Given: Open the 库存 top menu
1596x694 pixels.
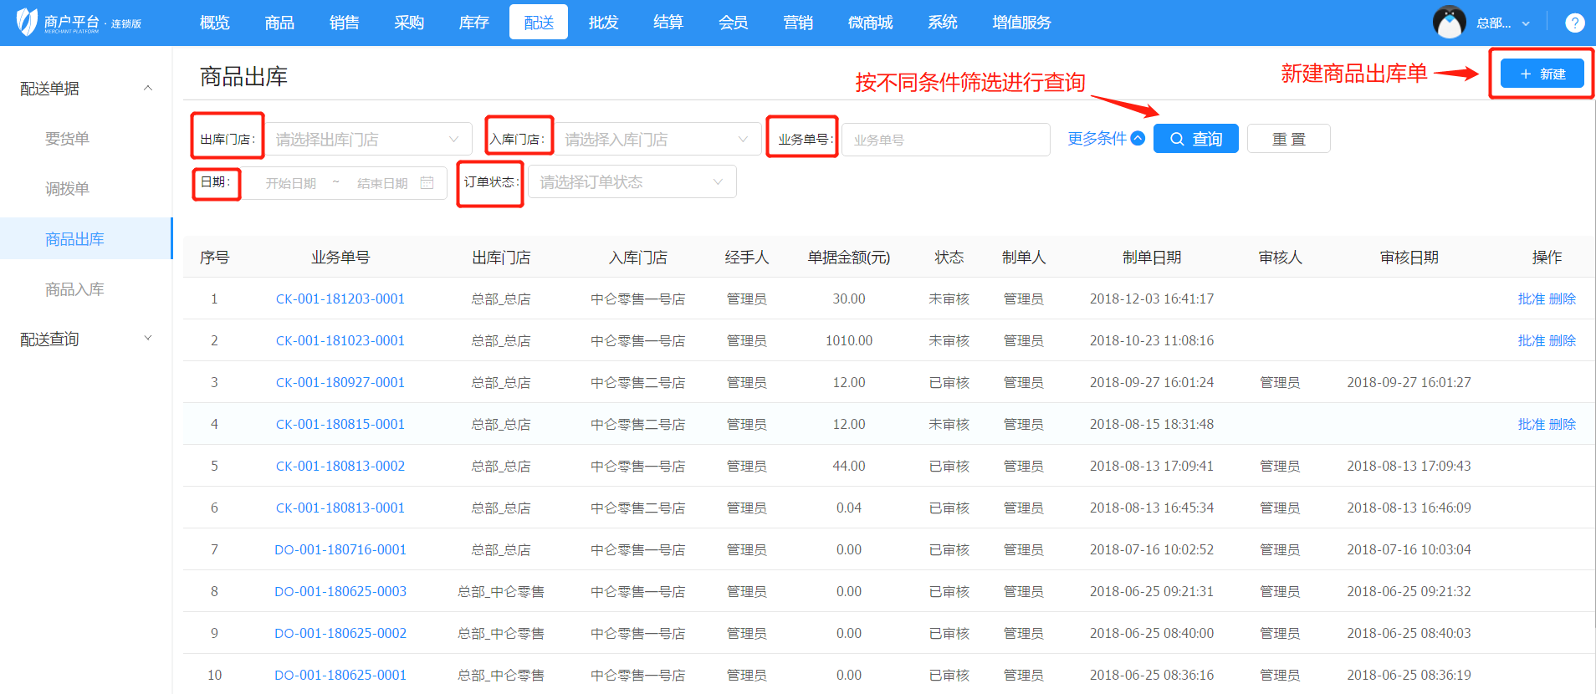Looking at the screenshot, I should (x=473, y=23).
